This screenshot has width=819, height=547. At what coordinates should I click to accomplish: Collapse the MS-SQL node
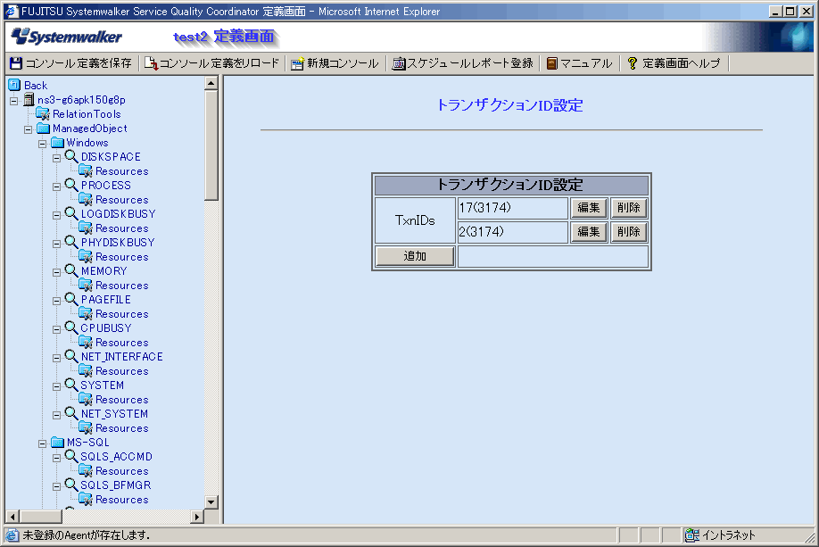tap(42, 443)
